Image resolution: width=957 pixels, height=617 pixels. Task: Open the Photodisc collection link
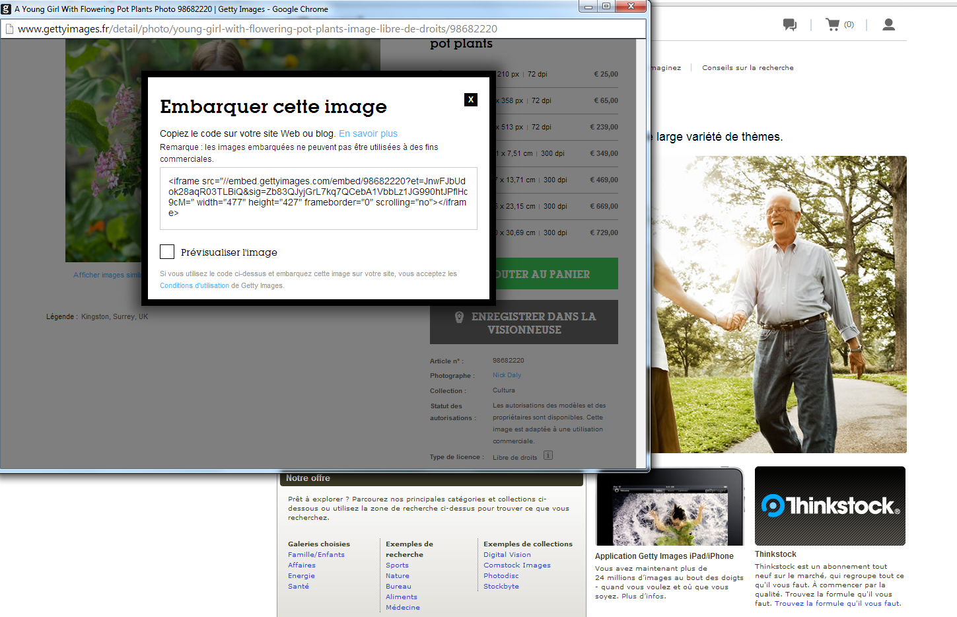coord(501,576)
